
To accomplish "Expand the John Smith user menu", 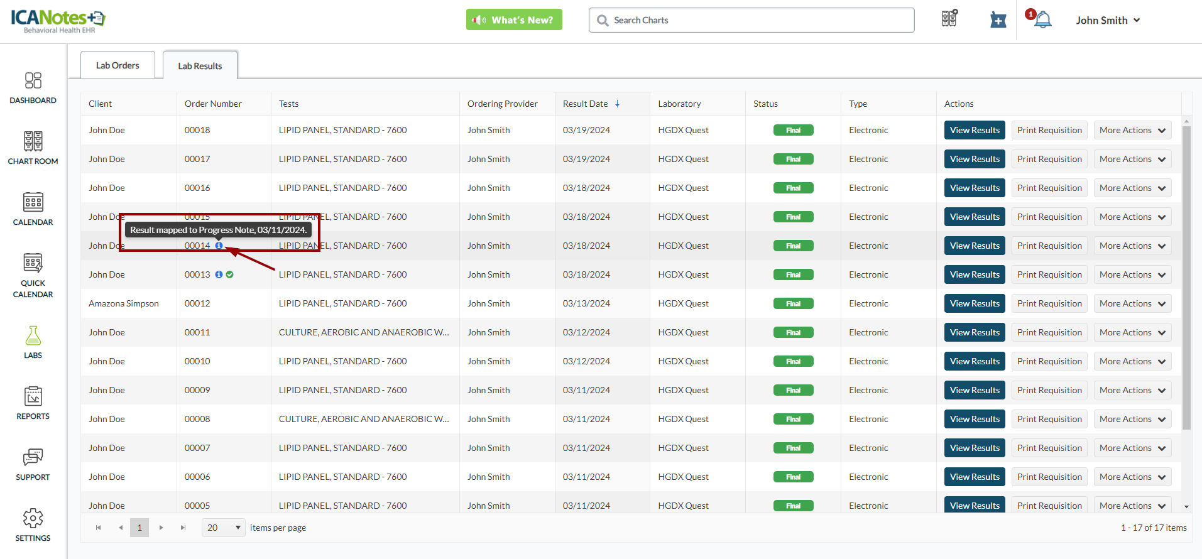I will coord(1107,20).
